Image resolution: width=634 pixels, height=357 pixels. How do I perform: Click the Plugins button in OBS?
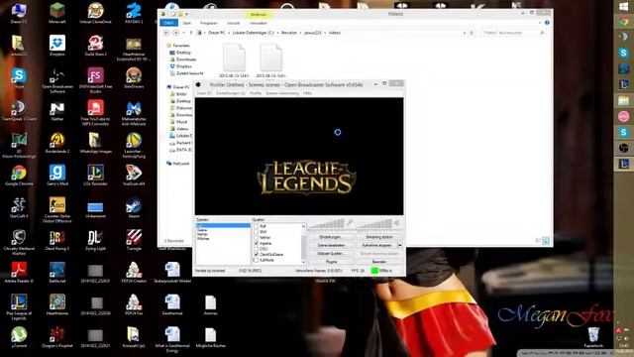(x=331, y=262)
